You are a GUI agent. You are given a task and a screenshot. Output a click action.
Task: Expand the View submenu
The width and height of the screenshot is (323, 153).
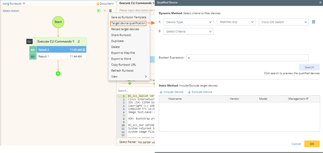[x=129, y=76]
